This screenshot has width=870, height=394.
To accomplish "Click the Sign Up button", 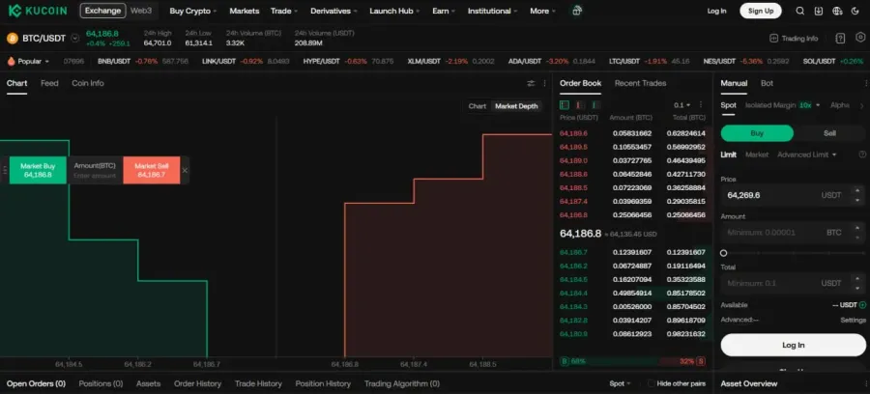I will (x=760, y=11).
